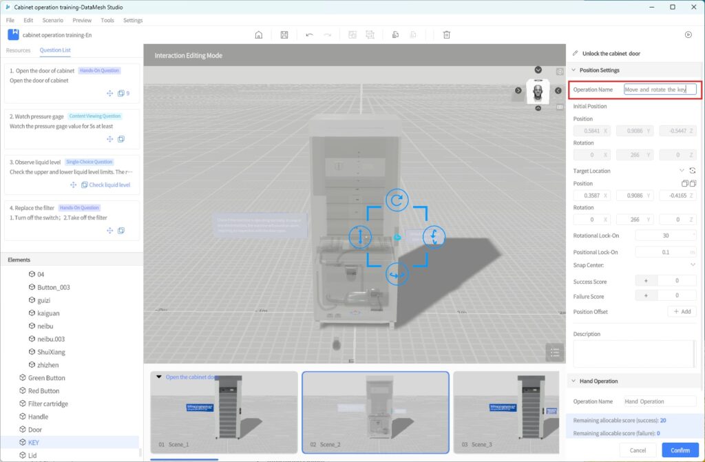Undo the last action

click(x=309, y=34)
